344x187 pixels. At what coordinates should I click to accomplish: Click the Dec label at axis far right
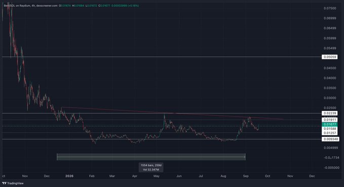tap(312, 176)
